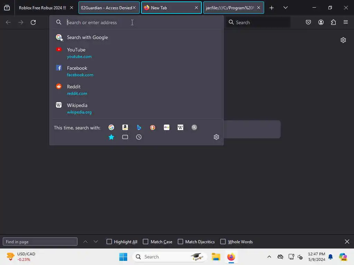Screen dimensions: 354x265
Task: Click the toolbar Search box
Action: click(x=258, y=22)
